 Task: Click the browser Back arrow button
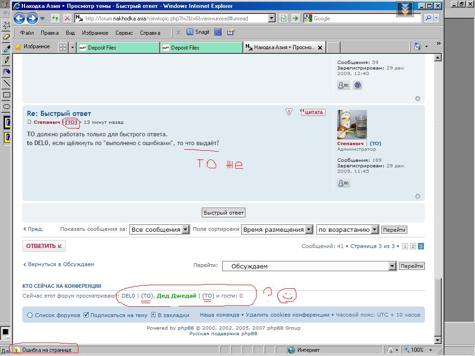19,19
